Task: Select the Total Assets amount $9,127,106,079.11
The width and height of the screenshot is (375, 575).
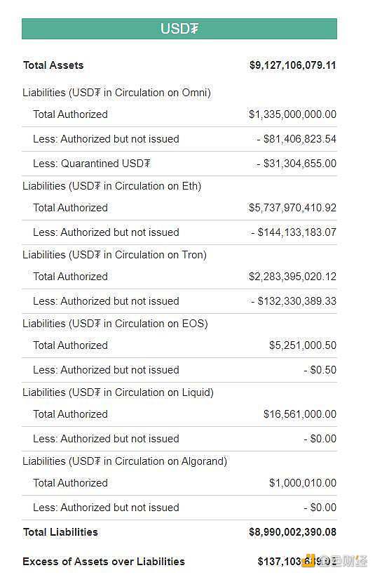Action: click(292, 65)
